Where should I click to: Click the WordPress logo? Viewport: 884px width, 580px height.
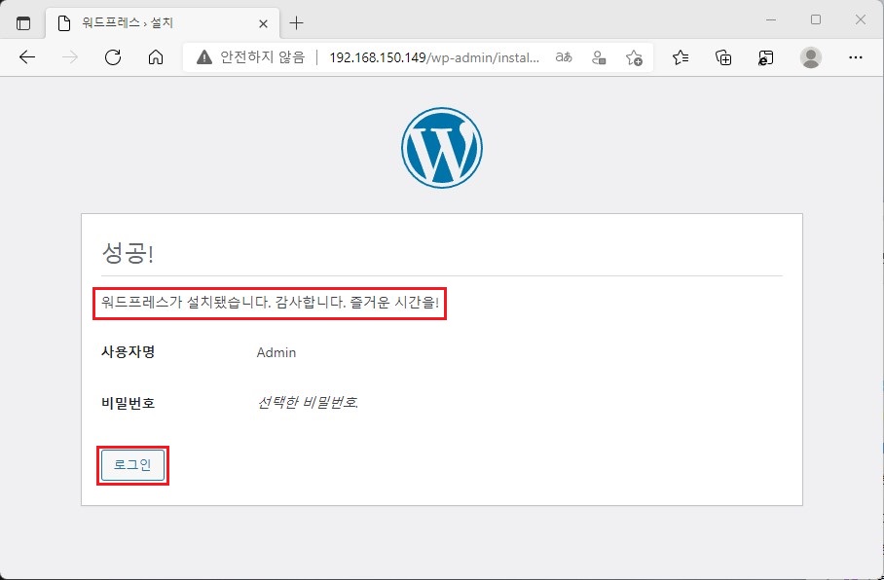[442, 148]
